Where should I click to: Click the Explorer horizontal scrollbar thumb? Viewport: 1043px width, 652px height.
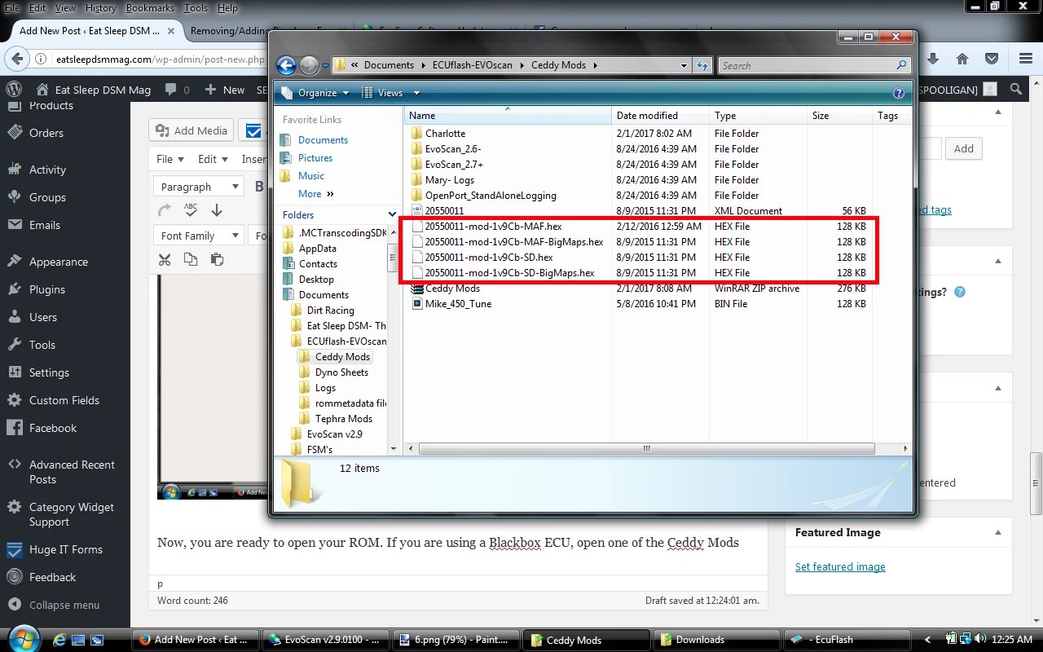click(x=646, y=448)
